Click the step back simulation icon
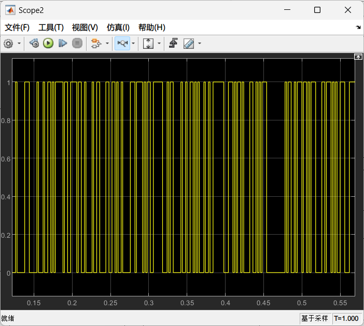Screen dimensions: 364x326 [34, 44]
